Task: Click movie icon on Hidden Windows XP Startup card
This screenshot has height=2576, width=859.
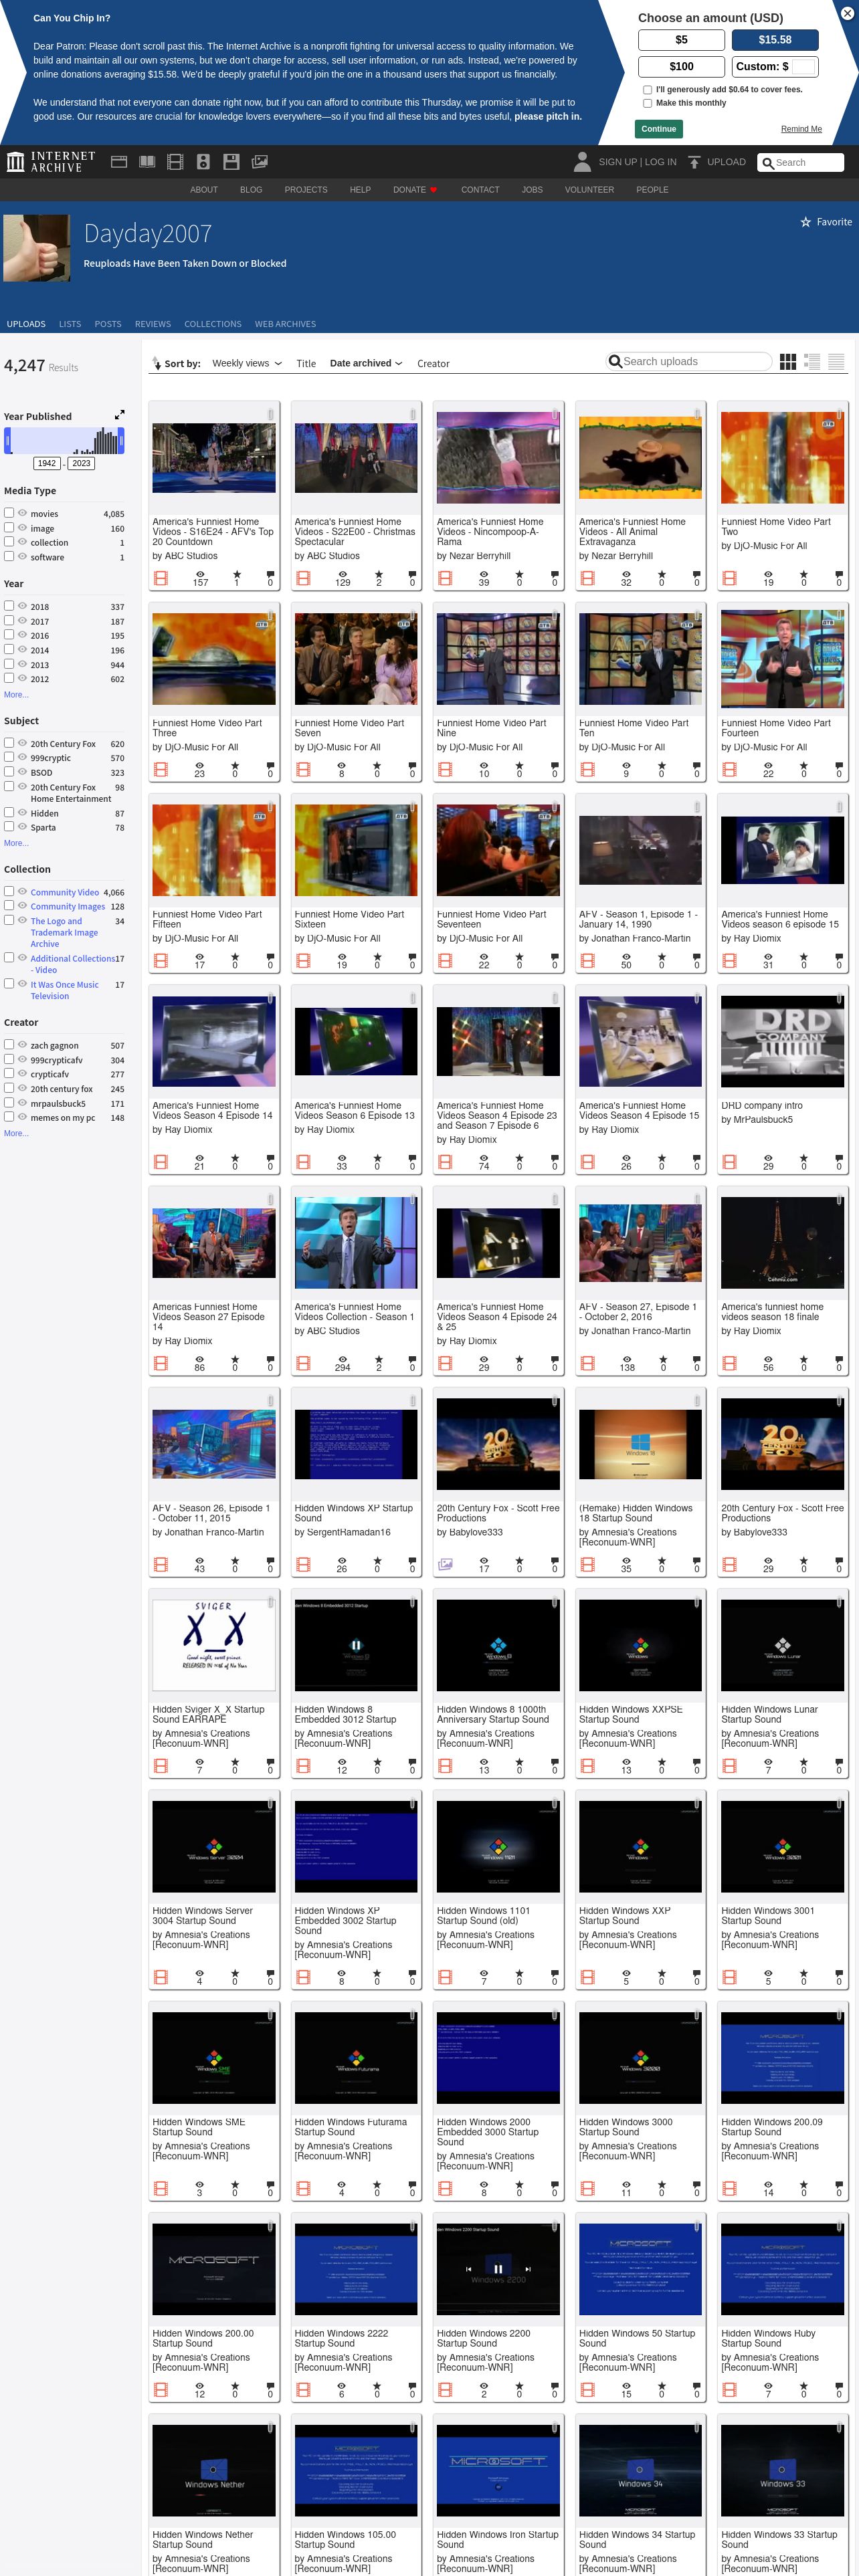Action: click(x=303, y=1564)
